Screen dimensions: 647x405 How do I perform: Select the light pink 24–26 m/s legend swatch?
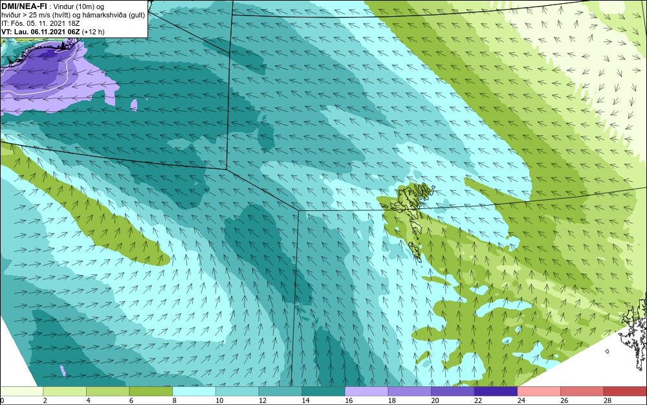pyautogui.click(x=539, y=391)
